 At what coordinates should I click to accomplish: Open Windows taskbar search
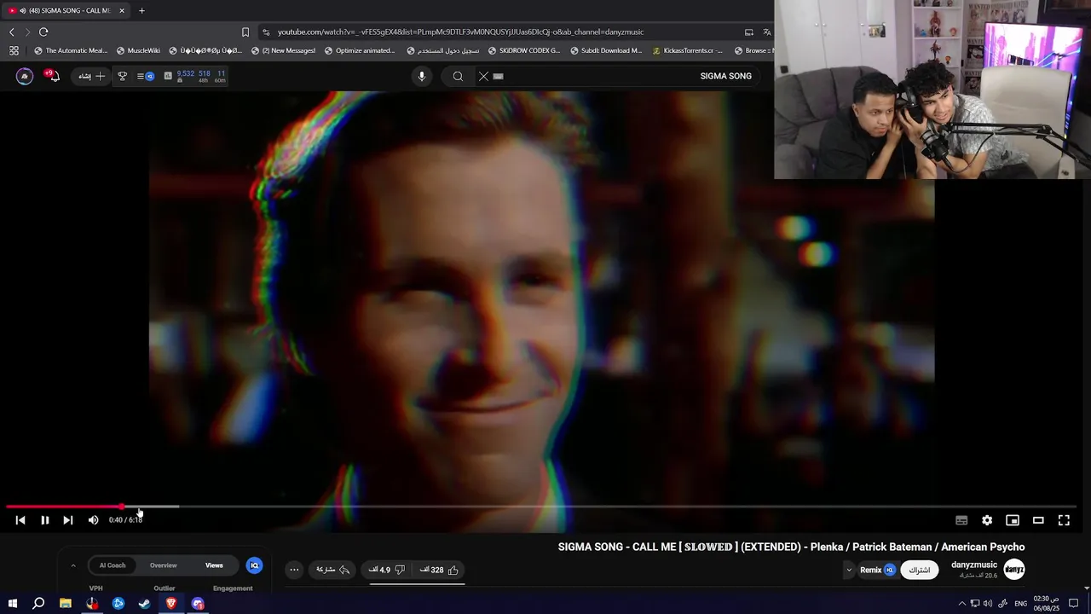38,604
